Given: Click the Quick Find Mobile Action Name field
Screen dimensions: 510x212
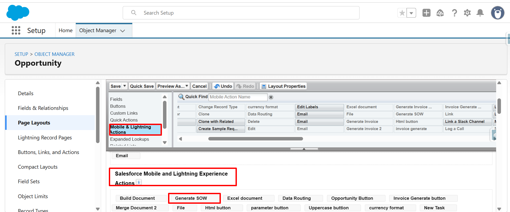Looking at the screenshot, I should 238,97.
